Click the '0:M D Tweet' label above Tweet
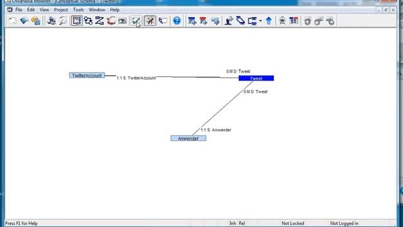This screenshot has height=227, width=403. click(x=238, y=71)
